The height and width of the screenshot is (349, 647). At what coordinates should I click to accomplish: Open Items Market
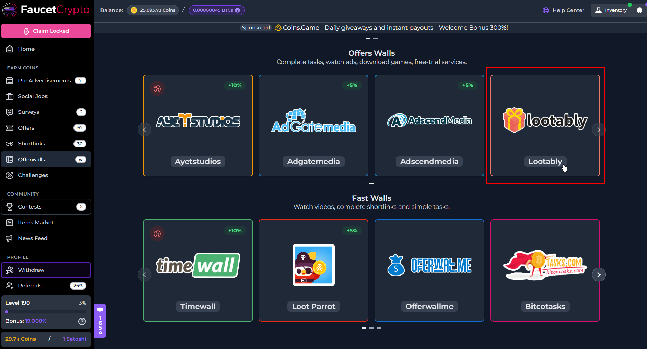46,223
